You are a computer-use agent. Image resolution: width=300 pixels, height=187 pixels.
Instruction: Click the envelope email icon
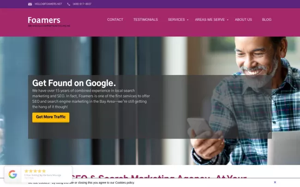30,4
